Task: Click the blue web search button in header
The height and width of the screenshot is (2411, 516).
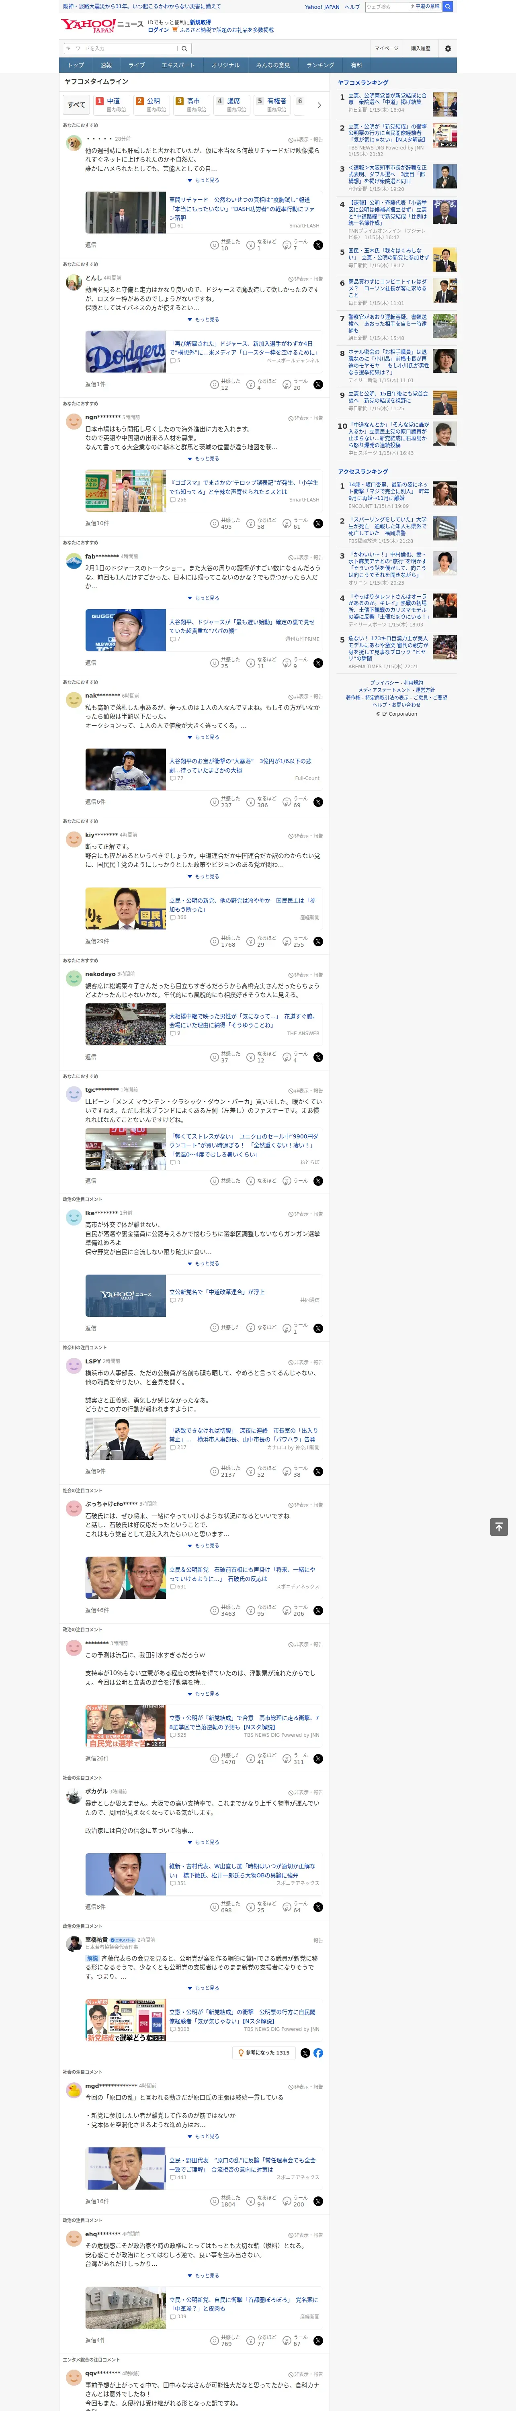Action: (x=448, y=6)
